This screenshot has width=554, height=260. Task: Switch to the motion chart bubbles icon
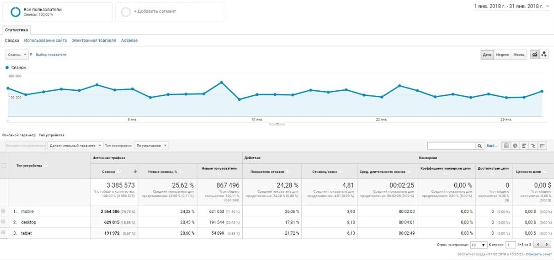544,54
